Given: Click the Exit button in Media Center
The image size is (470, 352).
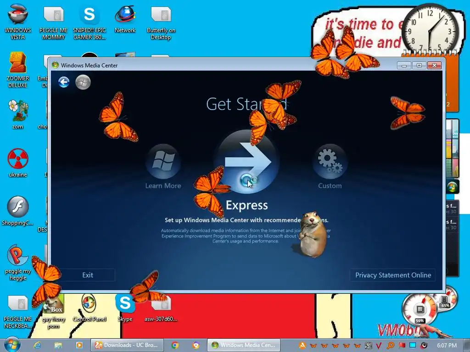Looking at the screenshot, I should tap(88, 275).
